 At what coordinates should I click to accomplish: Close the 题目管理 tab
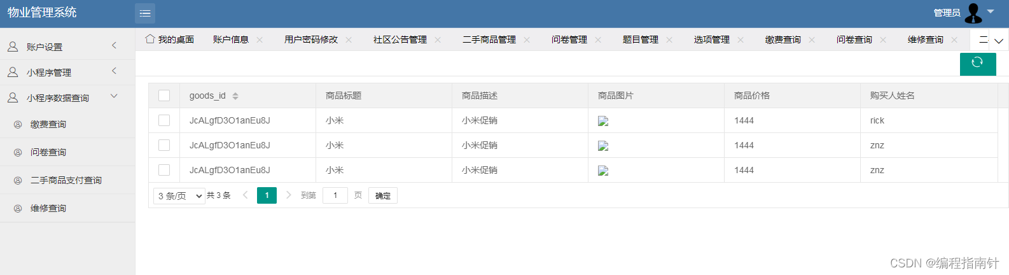pos(669,39)
